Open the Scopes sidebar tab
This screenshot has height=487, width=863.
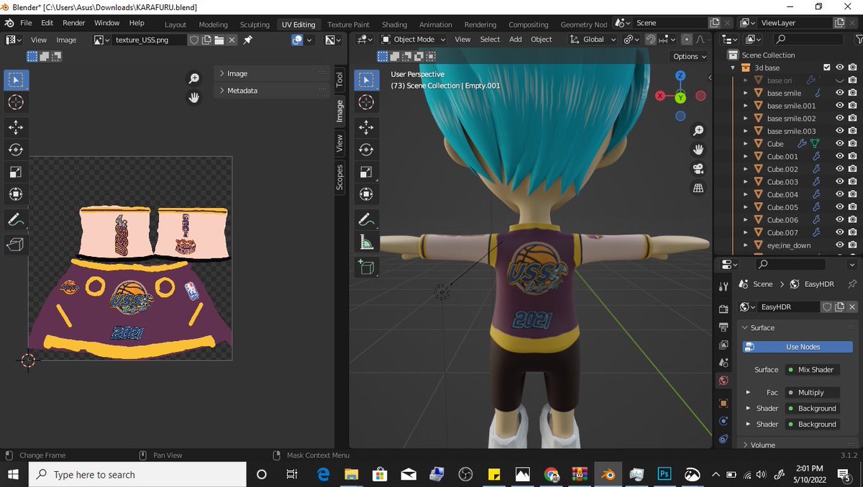339,178
